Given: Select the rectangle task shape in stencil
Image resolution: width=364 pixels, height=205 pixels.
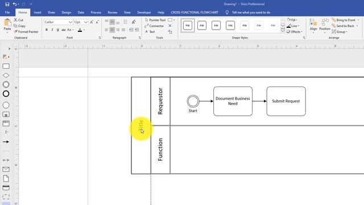Looking at the screenshot, I should tap(6, 66).
